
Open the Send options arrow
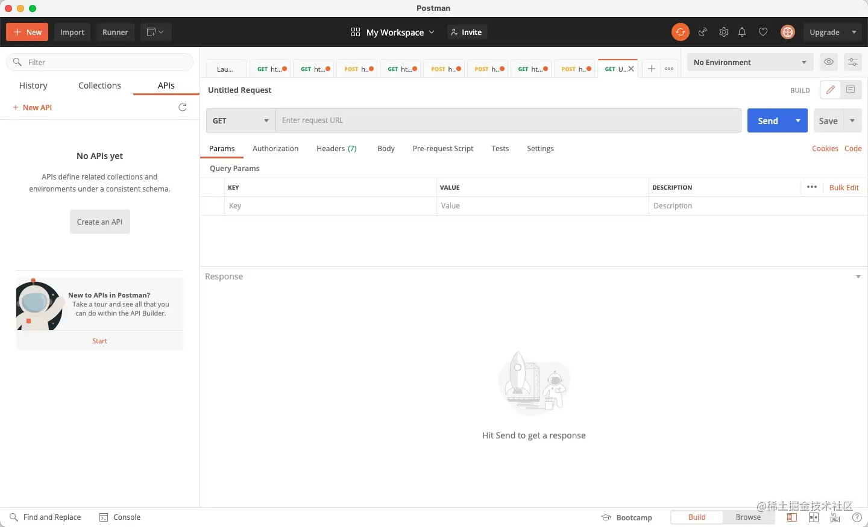pos(797,120)
